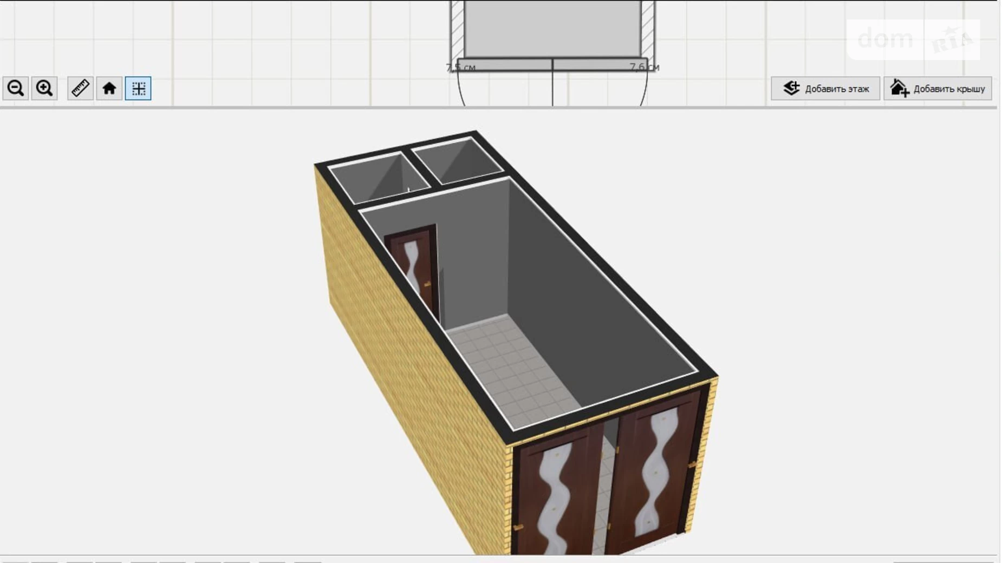This screenshot has height=563, width=1002.
Task: Select the ruler measurement tool
Action: 80,88
